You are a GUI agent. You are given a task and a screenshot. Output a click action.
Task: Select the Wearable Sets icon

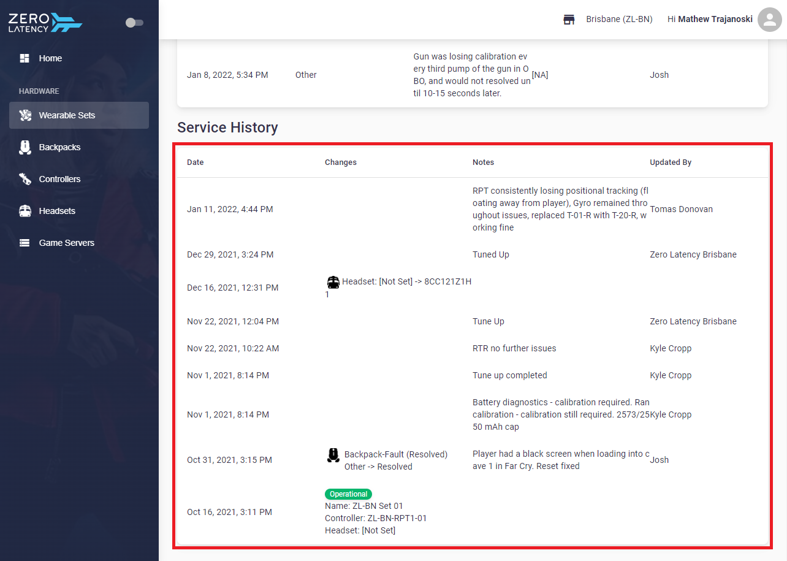coord(25,115)
